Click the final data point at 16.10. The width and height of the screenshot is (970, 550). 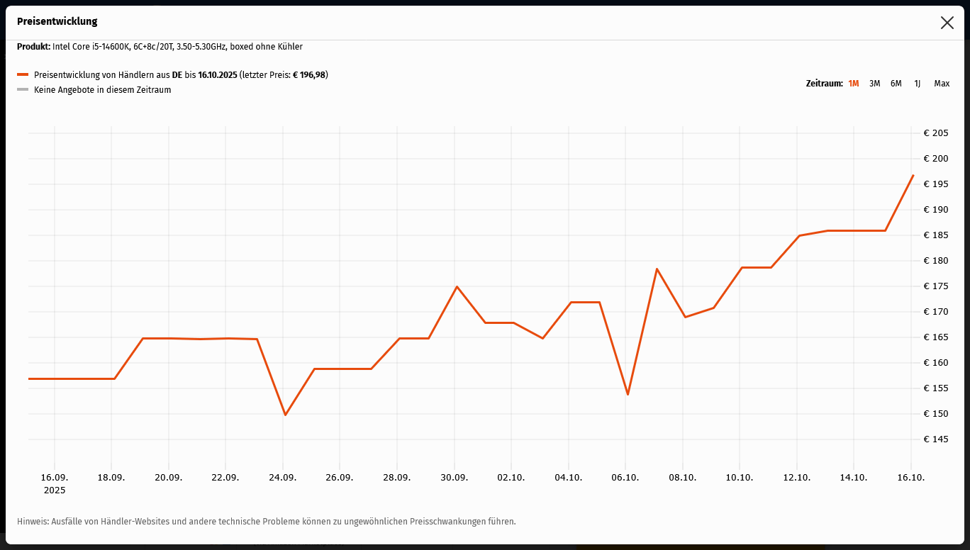tap(913, 175)
